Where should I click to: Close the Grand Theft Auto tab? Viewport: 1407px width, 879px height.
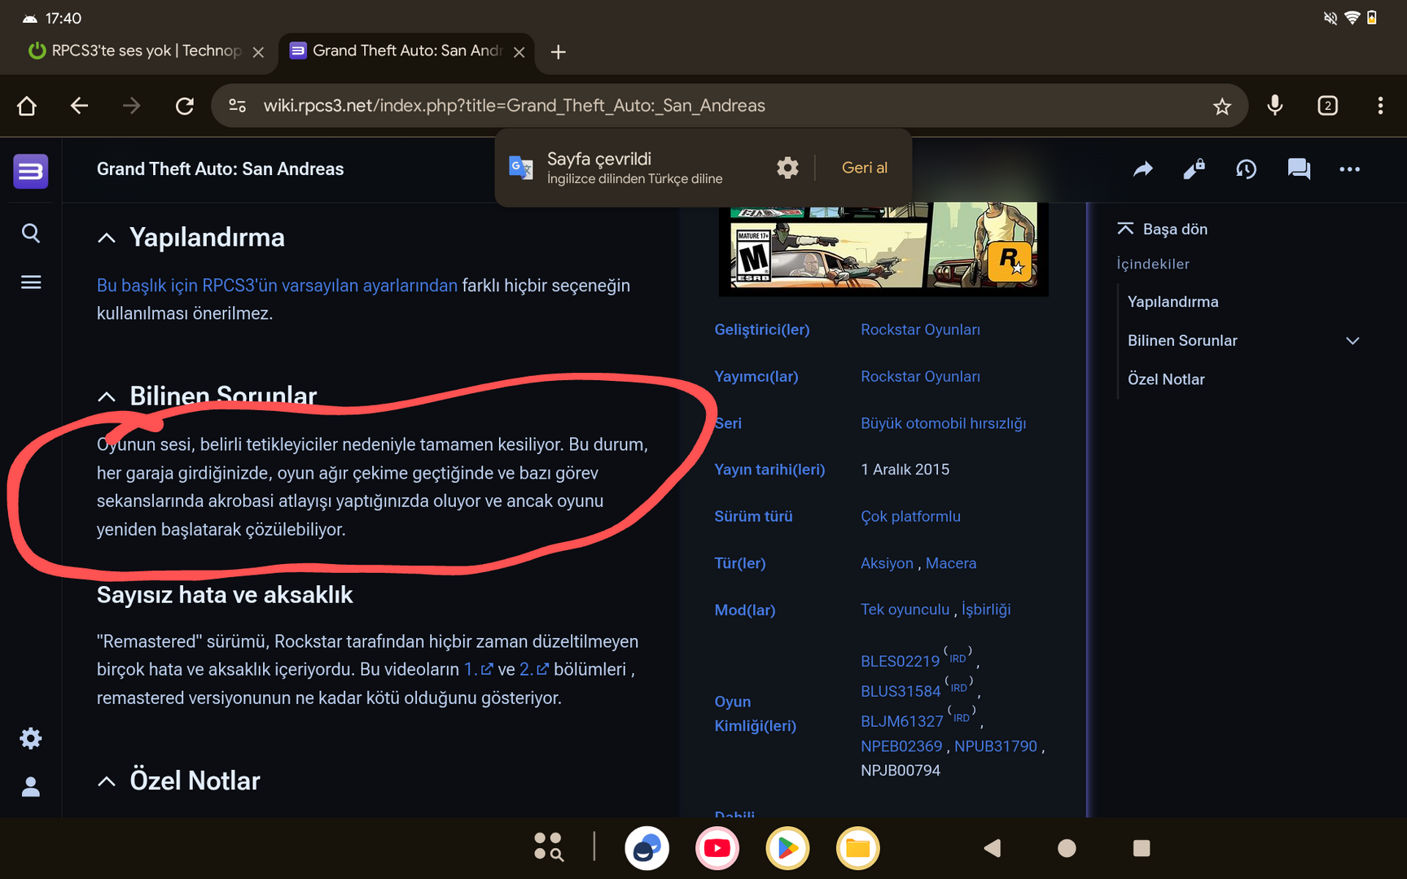(519, 52)
